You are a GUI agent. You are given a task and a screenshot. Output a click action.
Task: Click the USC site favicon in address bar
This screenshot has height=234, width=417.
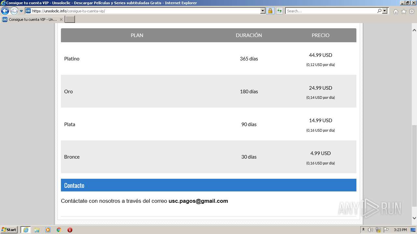(x=28, y=11)
